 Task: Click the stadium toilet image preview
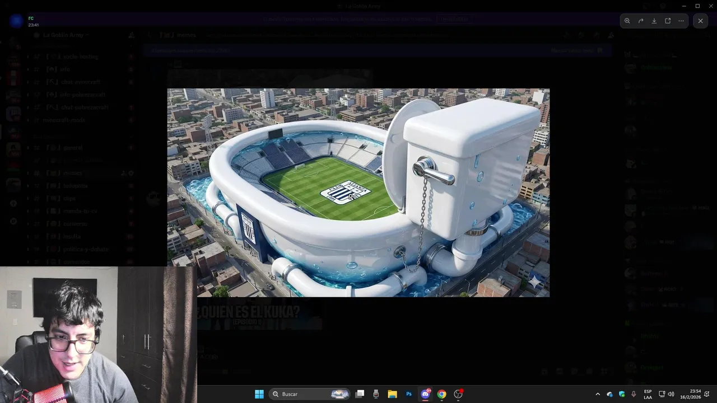[358, 193]
